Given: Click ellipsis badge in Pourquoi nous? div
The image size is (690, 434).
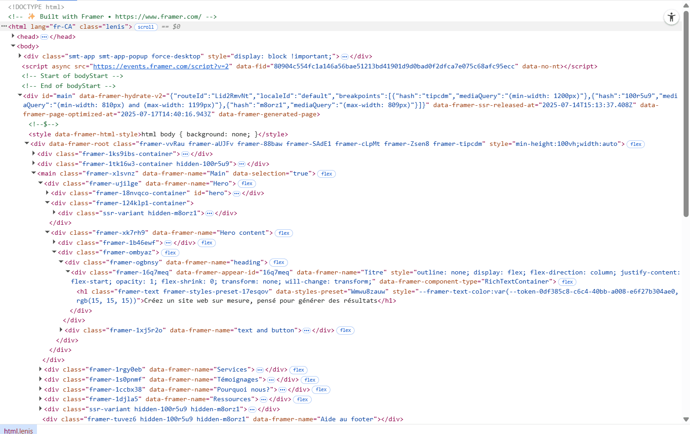Looking at the screenshot, I should pyautogui.click(x=282, y=390).
